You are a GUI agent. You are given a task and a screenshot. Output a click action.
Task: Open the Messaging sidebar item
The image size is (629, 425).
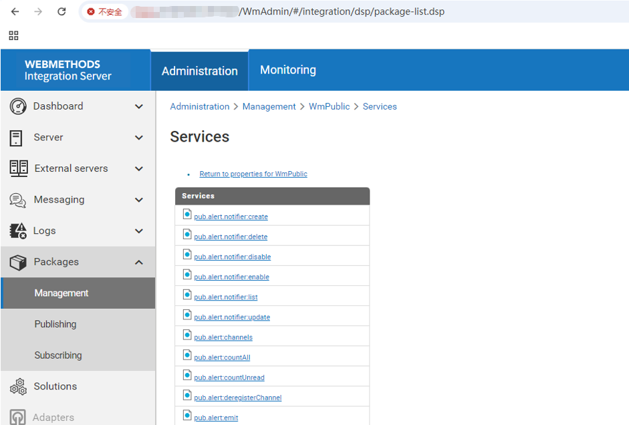(78, 200)
